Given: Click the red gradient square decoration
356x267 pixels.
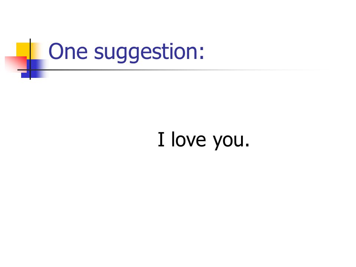Looking at the screenshot, I should click(16, 64).
